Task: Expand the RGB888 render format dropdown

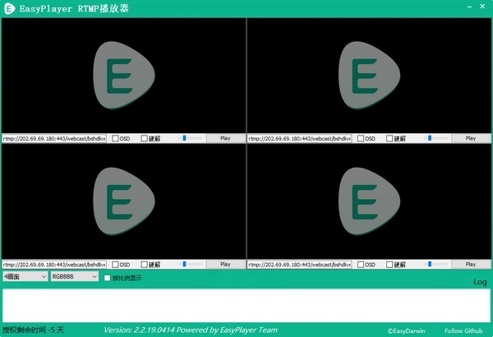Action: [72, 278]
